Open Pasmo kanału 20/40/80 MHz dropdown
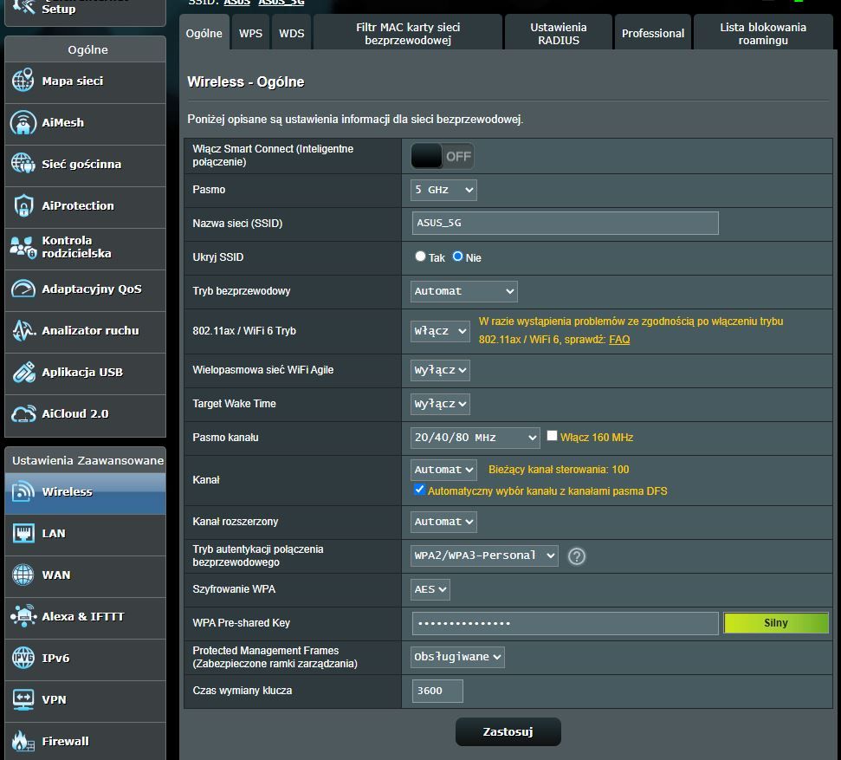 475,438
